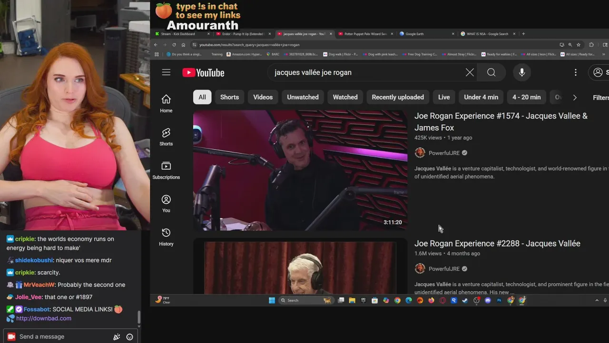Reload the page in the browser
Screen dimensions: 609x343
coord(174,45)
